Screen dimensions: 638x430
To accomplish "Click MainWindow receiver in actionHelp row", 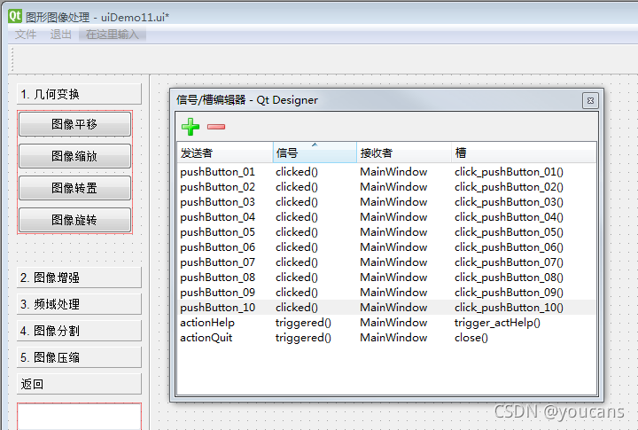I will [393, 323].
